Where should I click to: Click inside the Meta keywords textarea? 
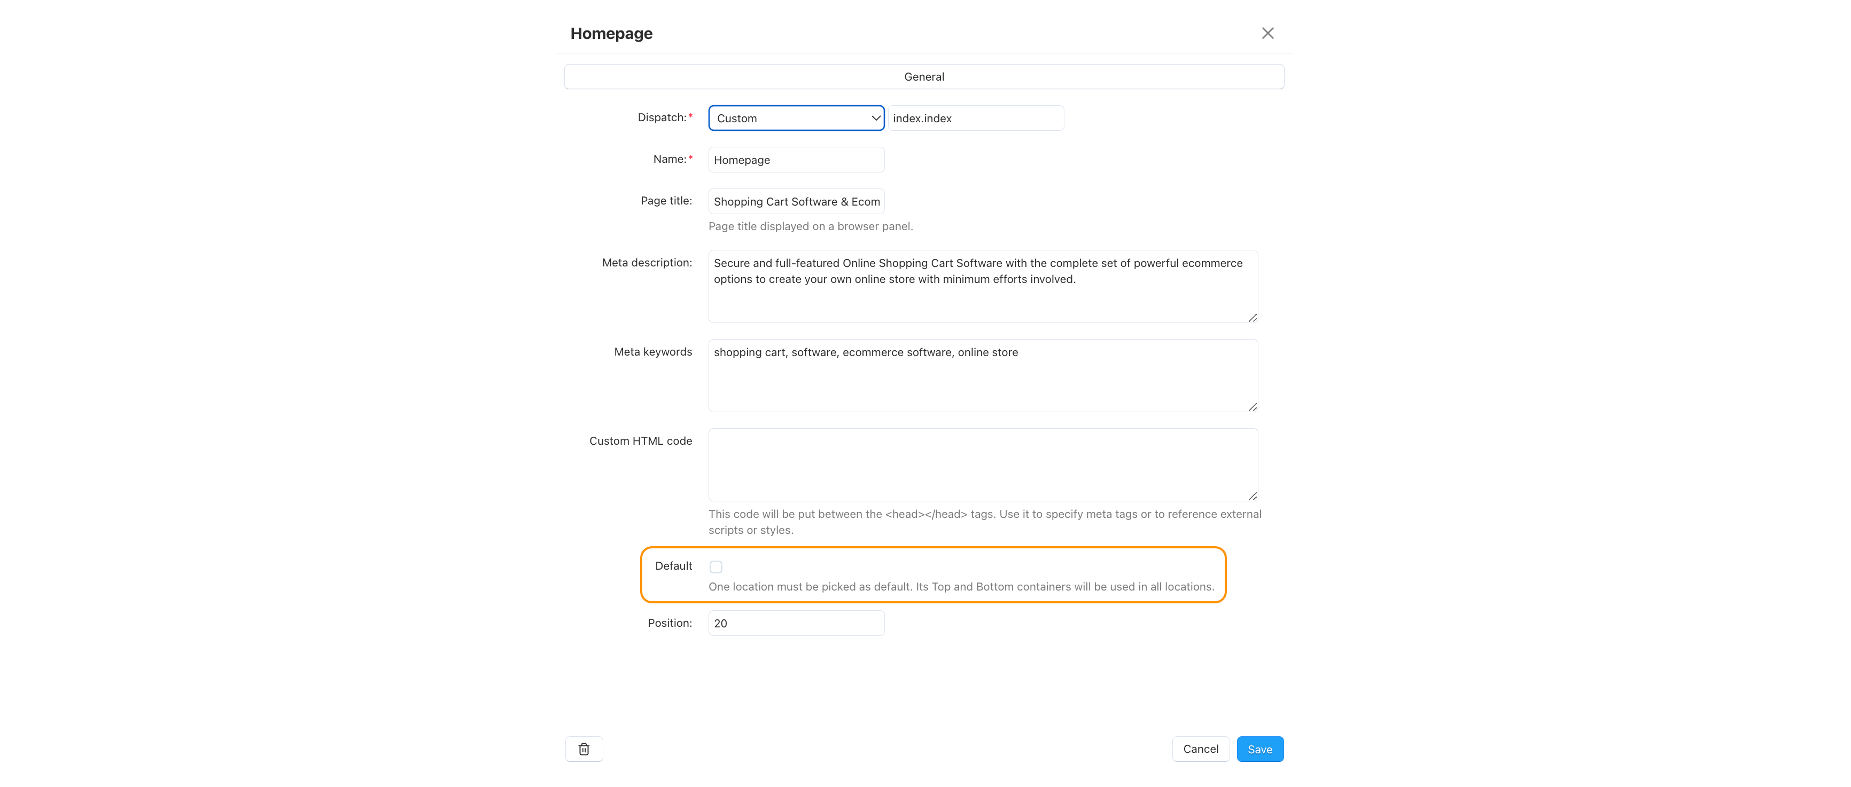pyautogui.click(x=983, y=375)
